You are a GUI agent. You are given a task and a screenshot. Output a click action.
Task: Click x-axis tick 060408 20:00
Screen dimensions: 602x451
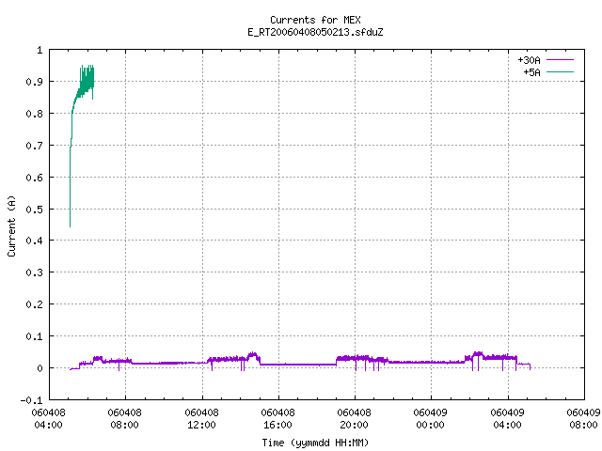(354, 419)
